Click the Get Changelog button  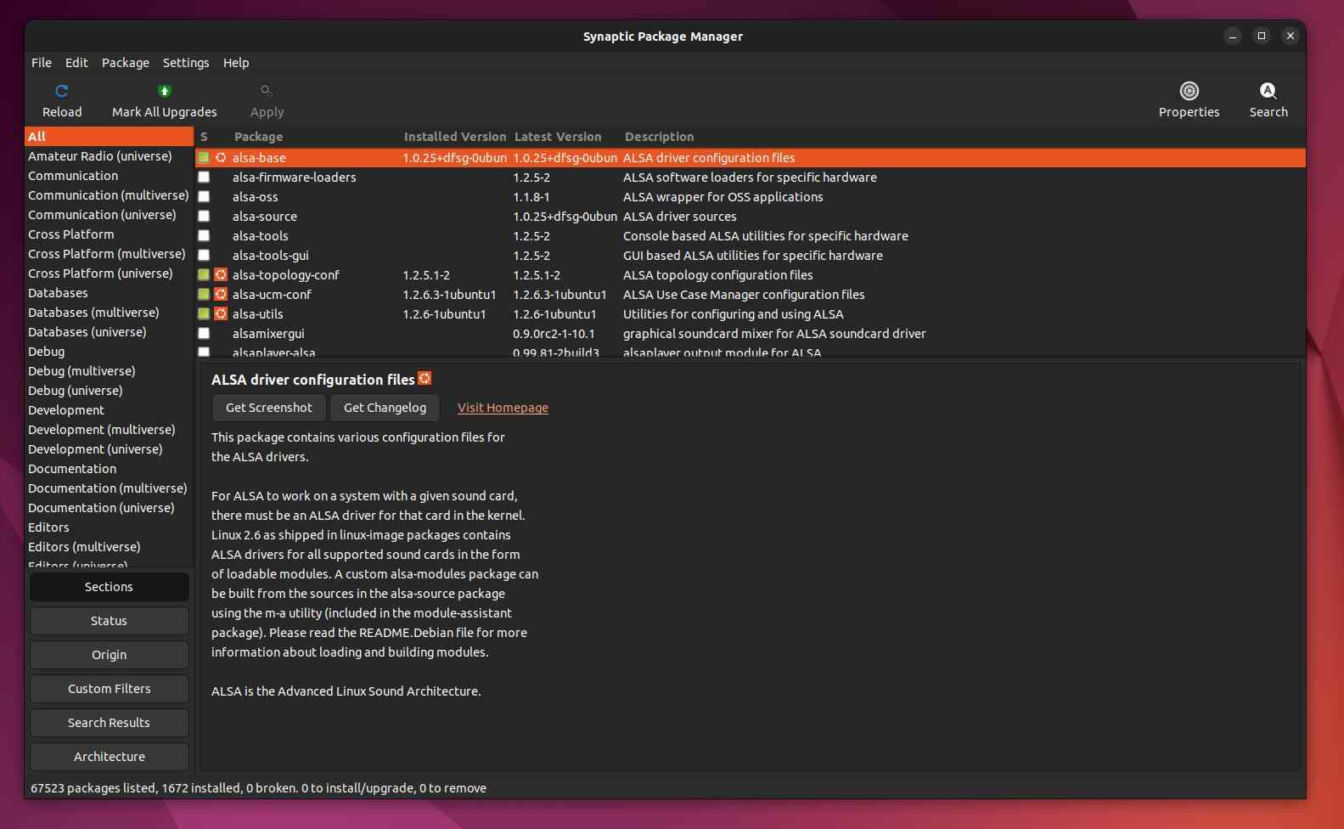(385, 408)
